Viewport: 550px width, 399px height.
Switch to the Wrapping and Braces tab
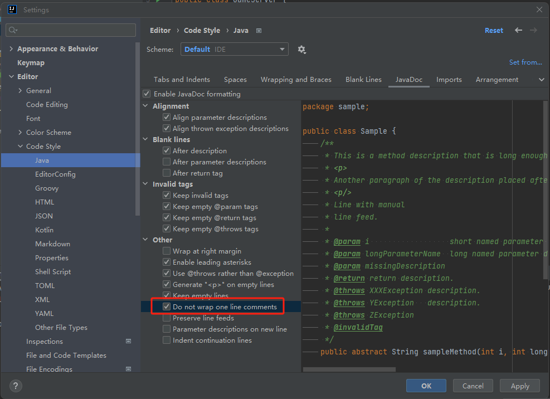point(296,80)
